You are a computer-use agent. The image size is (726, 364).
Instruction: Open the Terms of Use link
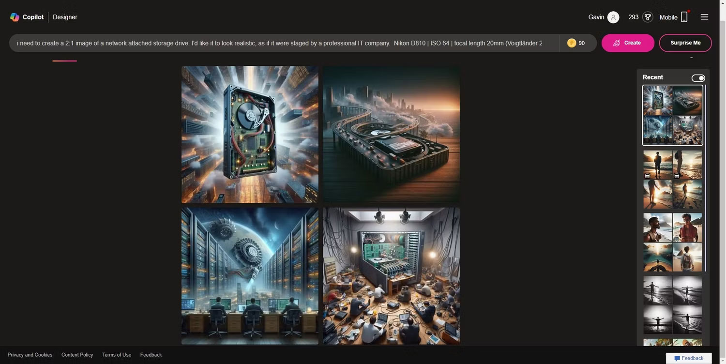tap(116, 354)
